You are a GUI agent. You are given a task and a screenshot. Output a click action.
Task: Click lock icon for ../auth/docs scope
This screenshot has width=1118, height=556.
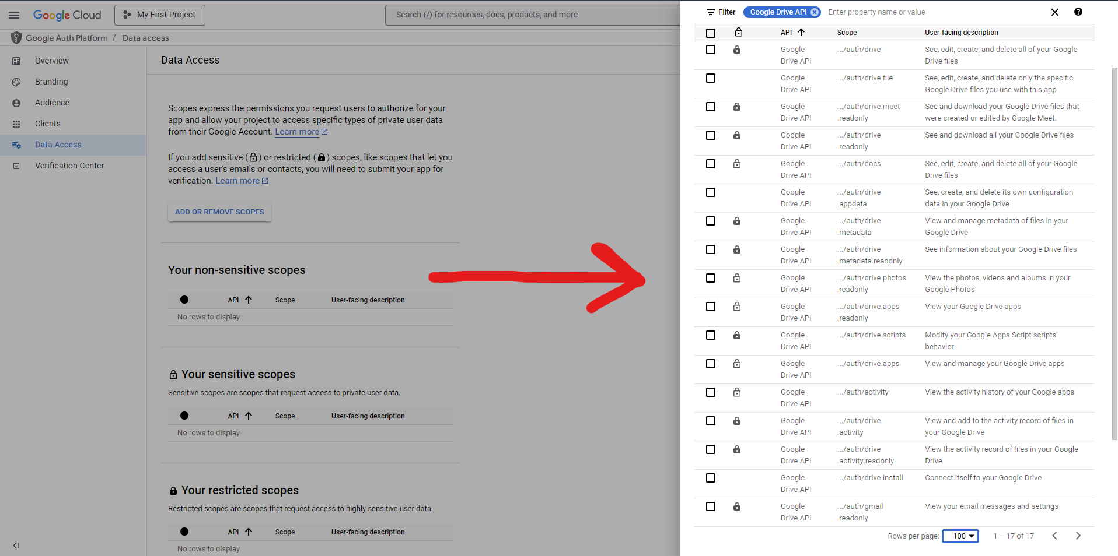737,164
